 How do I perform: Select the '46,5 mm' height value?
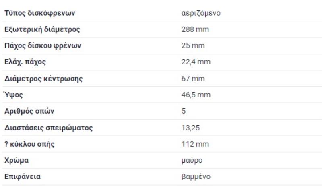click(196, 95)
